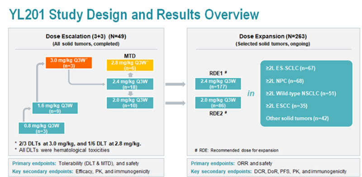362x177 pixels.
Task: Select the 2.0 mg/kg Q3W (n=86) box
Action: point(218,103)
